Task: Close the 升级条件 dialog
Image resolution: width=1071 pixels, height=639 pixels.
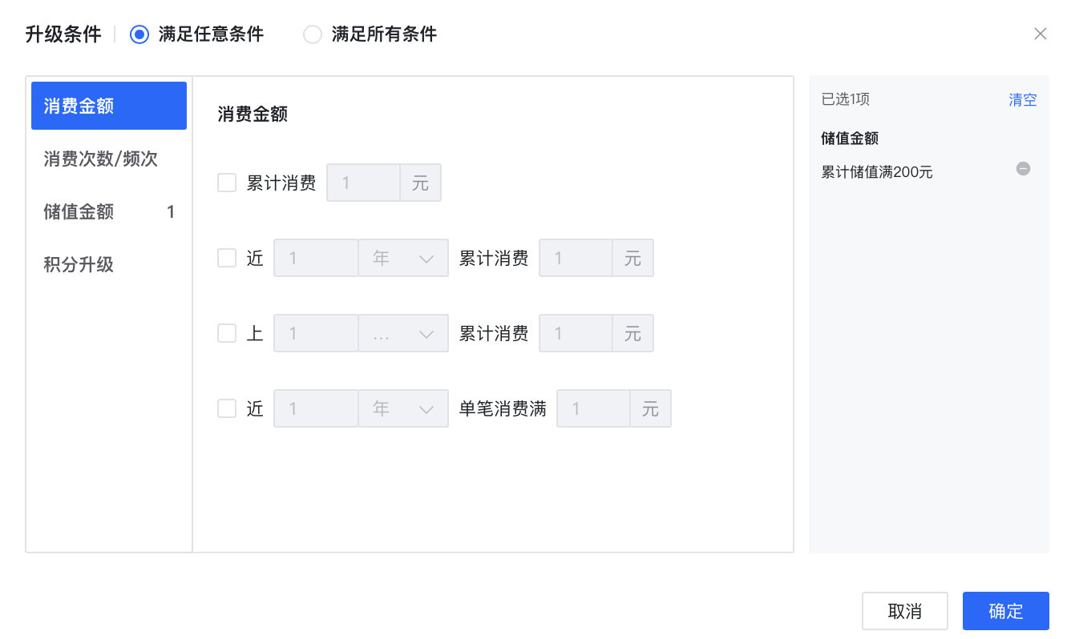Action: coord(1041,34)
